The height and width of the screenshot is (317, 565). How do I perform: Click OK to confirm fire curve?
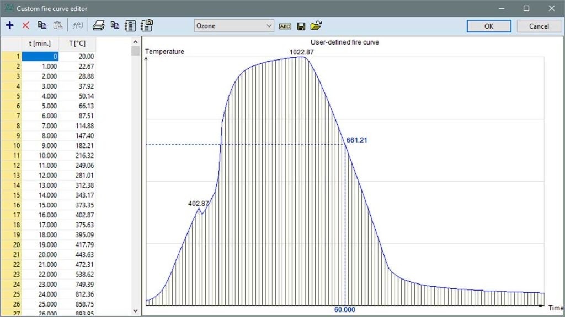489,26
